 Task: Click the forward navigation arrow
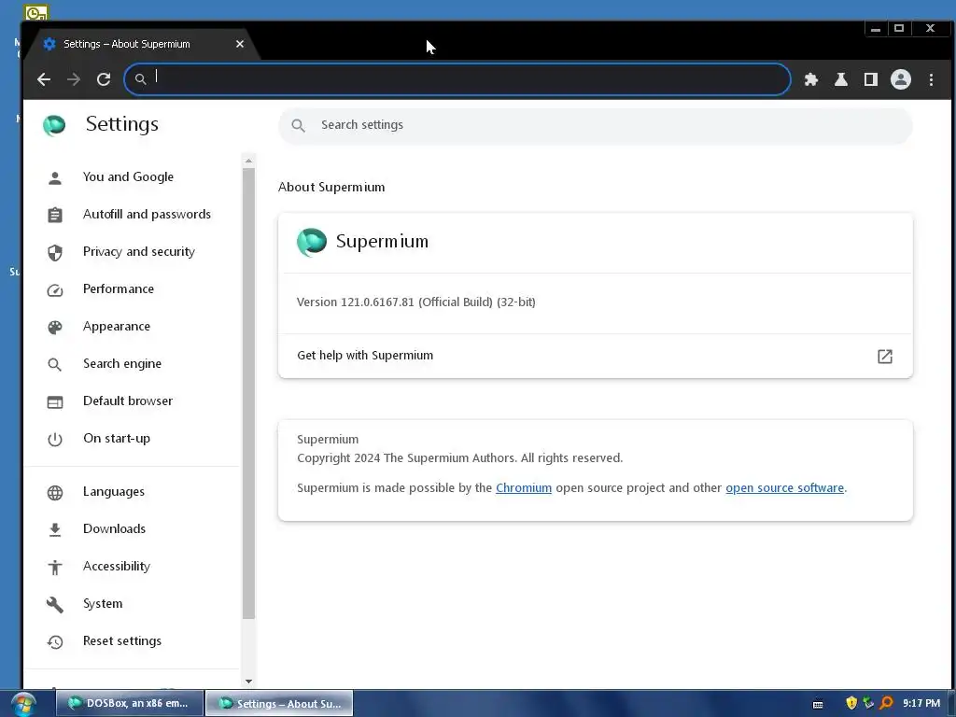point(74,79)
